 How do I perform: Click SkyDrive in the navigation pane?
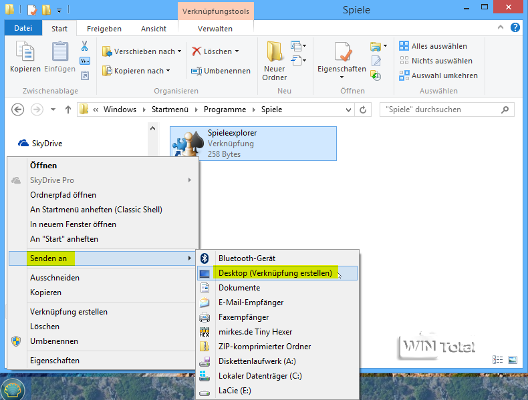click(x=40, y=144)
